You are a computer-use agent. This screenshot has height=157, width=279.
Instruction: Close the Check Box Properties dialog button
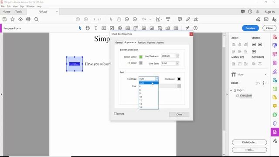tap(179, 114)
